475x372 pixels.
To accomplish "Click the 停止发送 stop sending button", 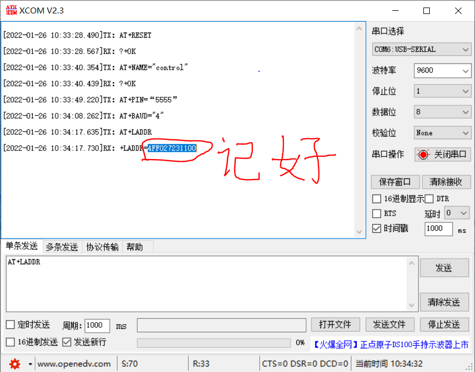I will (x=444, y=324).
